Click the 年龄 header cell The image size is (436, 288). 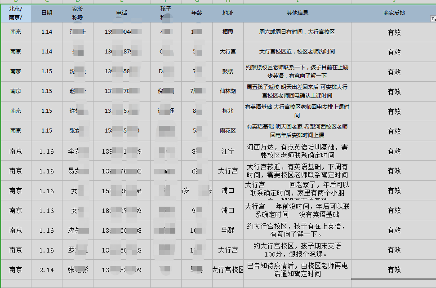pos(197,13)
